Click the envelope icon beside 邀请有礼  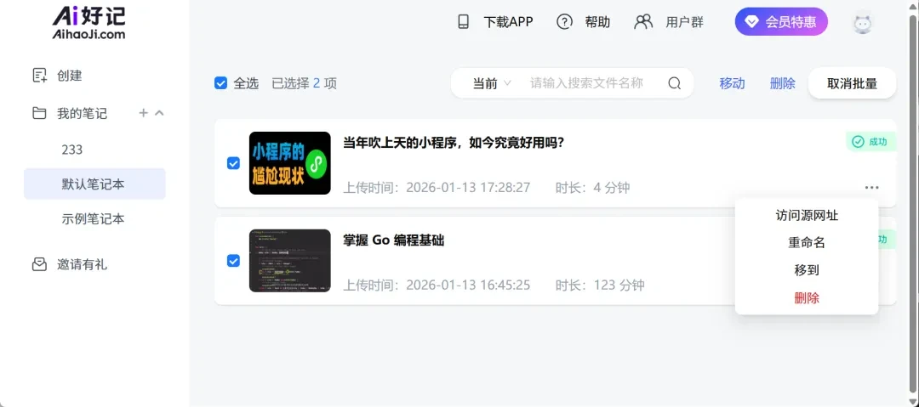[x=39, y=265]
